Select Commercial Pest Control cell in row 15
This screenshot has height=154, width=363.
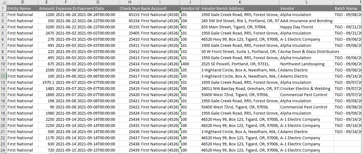307,95
